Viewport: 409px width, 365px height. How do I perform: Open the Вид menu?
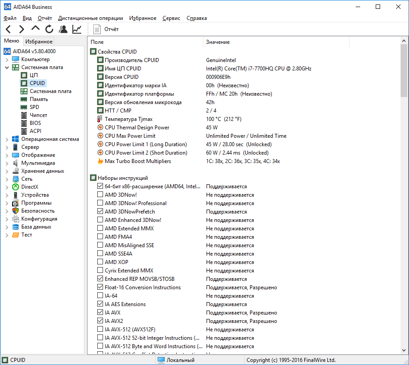(27, 18)
